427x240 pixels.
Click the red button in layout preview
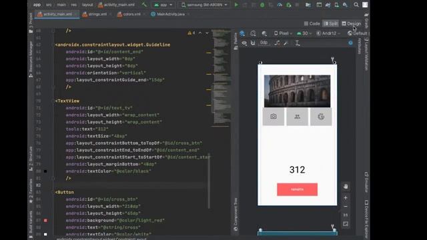pos(297,189)
